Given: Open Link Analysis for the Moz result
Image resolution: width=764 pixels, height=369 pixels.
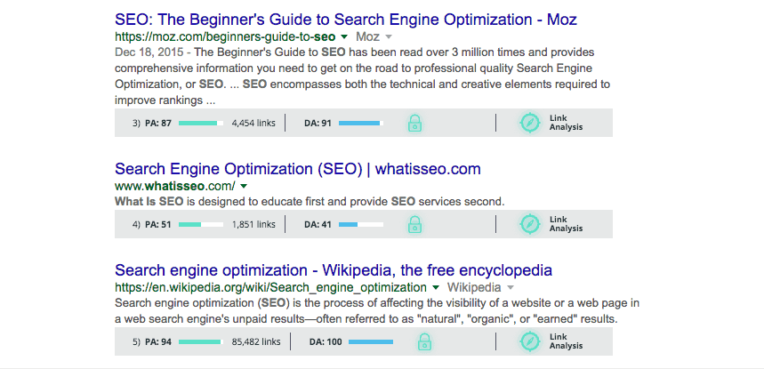Looking at the screenshot, I should pos(566,123).
